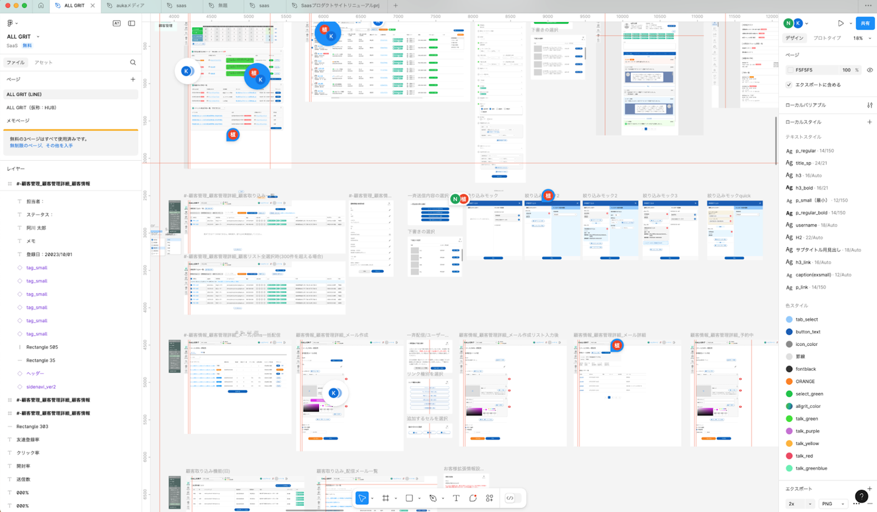The width and height of the screenshot is (877, 512).
Task: Click the 共有 share button
Action: pos(865,23)
